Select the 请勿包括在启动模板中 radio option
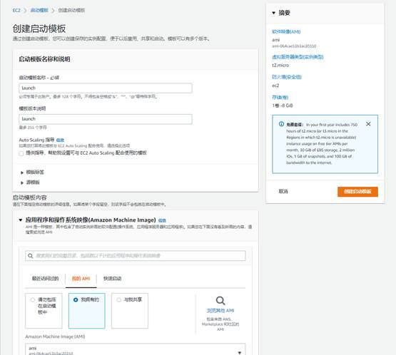 tap(33, 299)
